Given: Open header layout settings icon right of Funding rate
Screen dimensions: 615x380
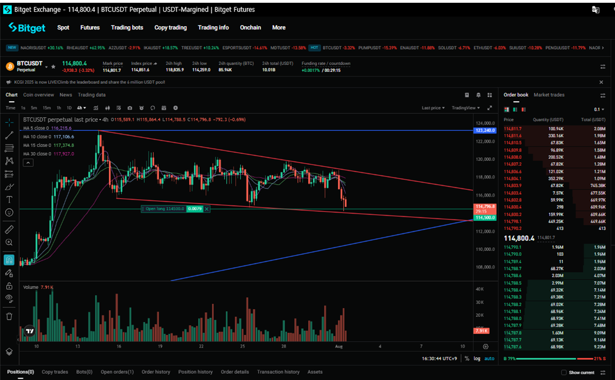Looking at the screenshot, I should click(x=603, y=67).
